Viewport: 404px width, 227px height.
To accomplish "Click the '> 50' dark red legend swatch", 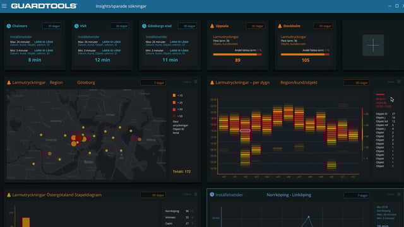I will click(174, 116).
